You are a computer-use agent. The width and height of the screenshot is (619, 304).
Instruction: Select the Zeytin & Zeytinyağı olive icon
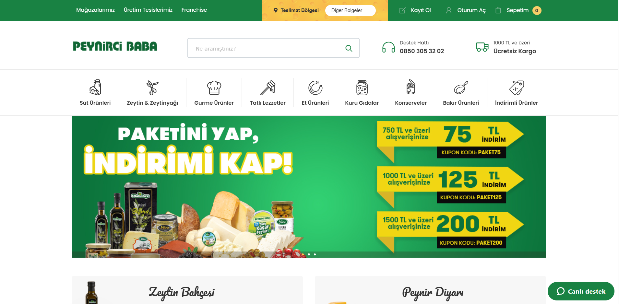coord(152,87)
